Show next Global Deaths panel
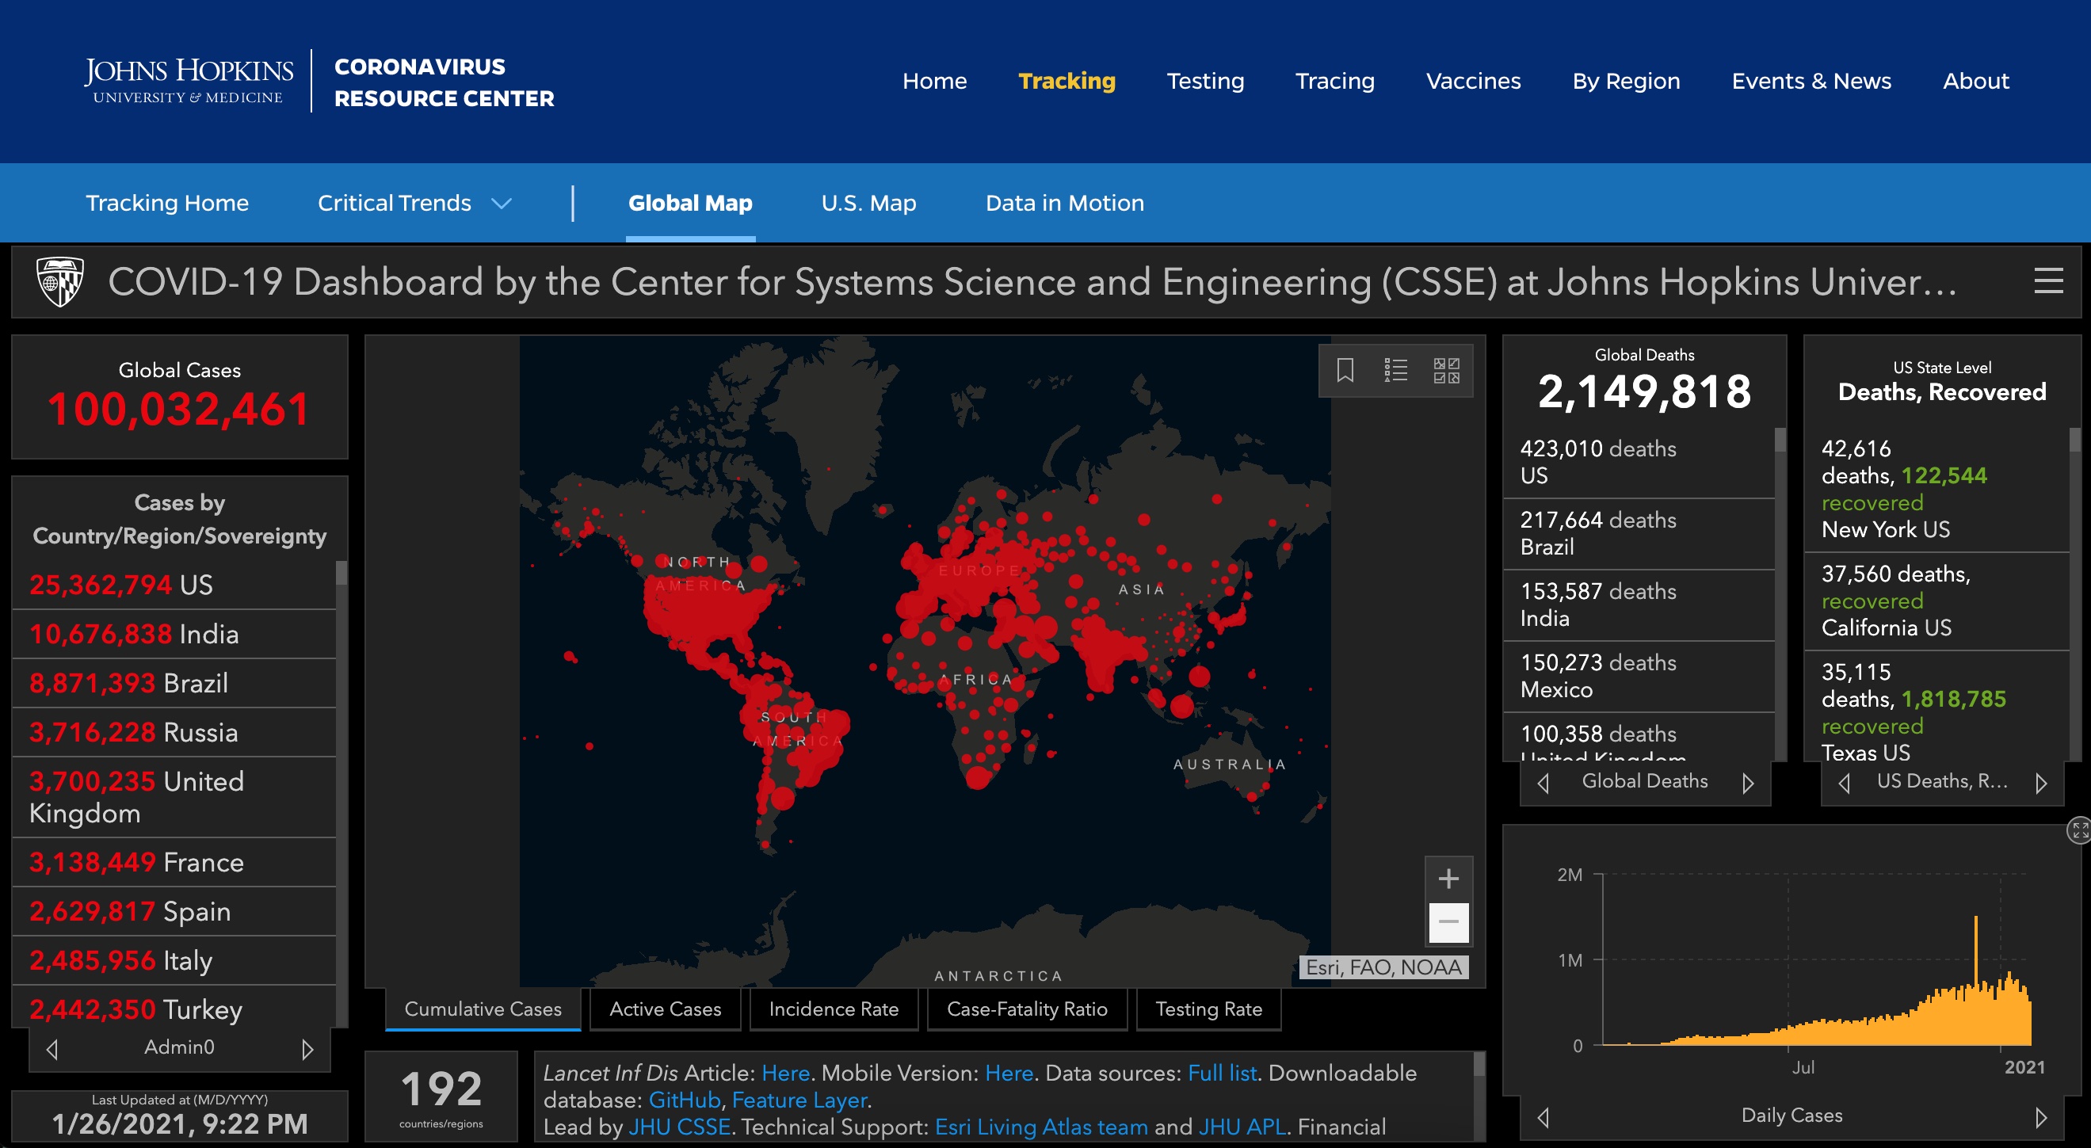This screenshot has width=2091, height=1148. click(1748, 783)
